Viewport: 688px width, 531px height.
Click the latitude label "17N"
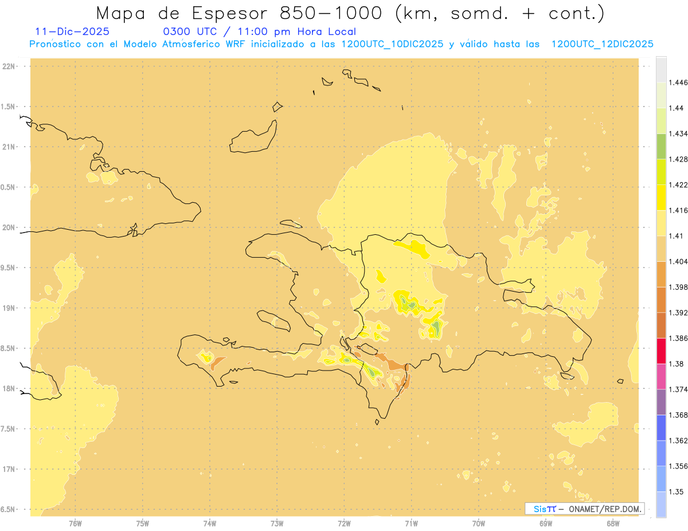point(9,469)
